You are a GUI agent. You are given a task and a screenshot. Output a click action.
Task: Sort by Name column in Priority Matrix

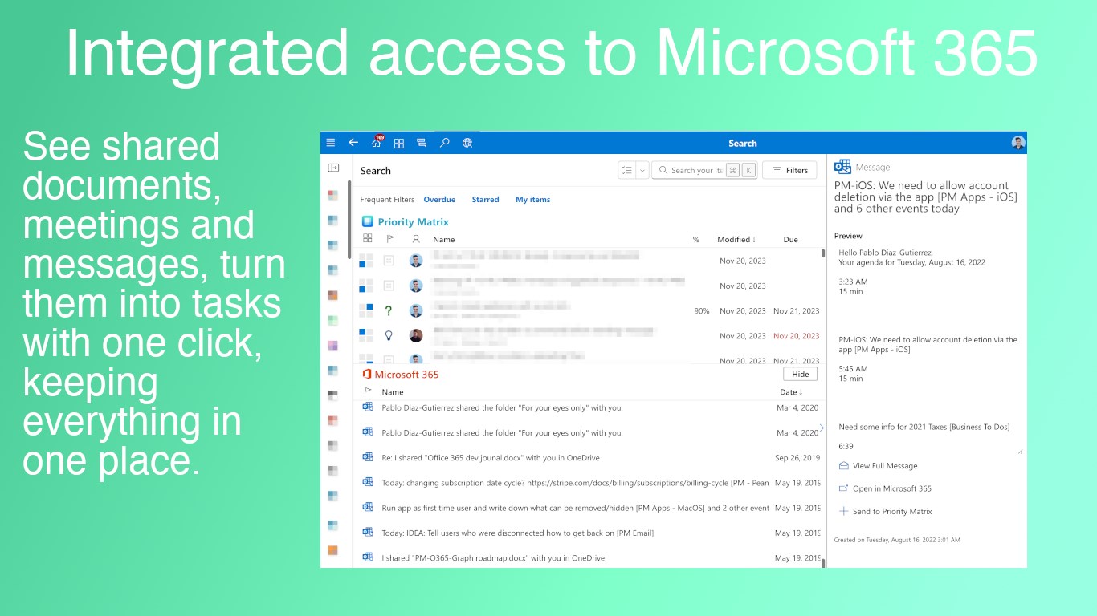[444, 240]
